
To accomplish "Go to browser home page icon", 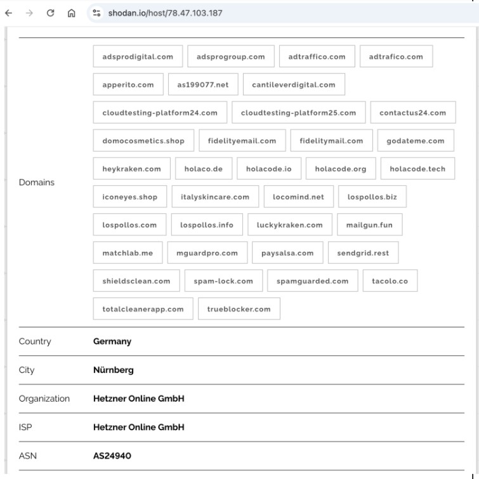I will coord(71,13).
